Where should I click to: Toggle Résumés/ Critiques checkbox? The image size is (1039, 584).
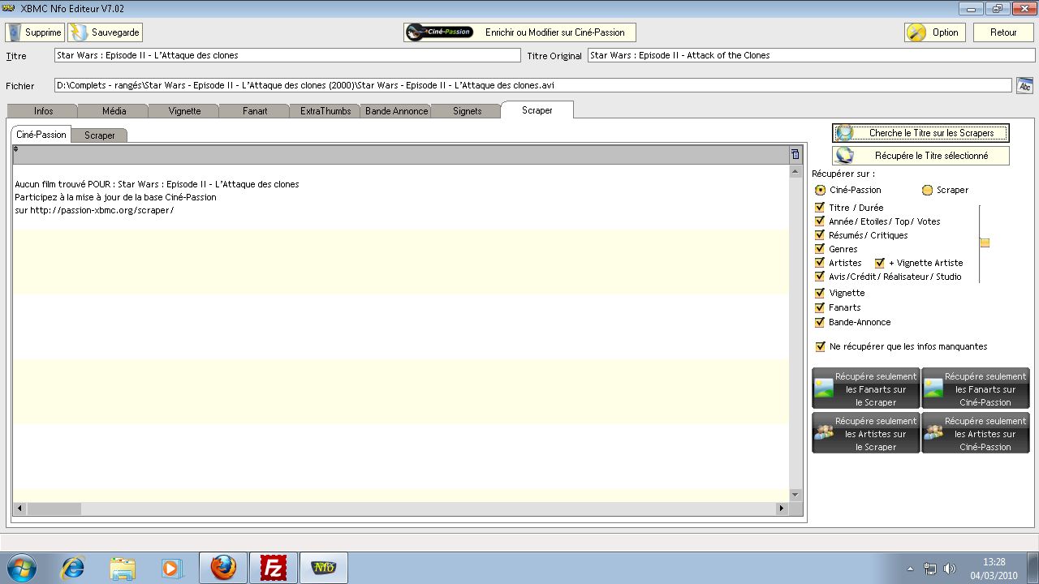pyautogui.click(x=820, y=235)
